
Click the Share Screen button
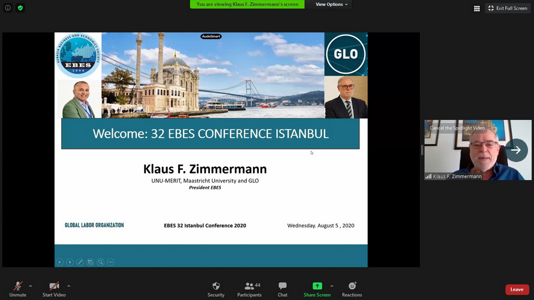[x=317, y=289]
